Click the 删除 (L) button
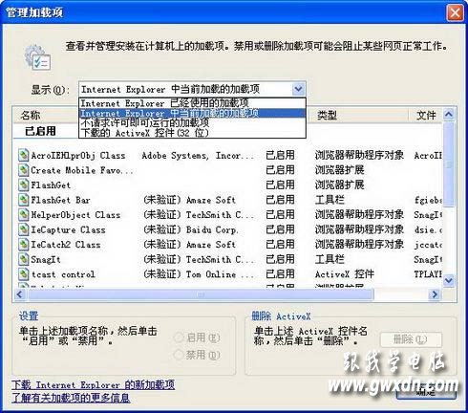468x413 pixels. pos(411,339)
